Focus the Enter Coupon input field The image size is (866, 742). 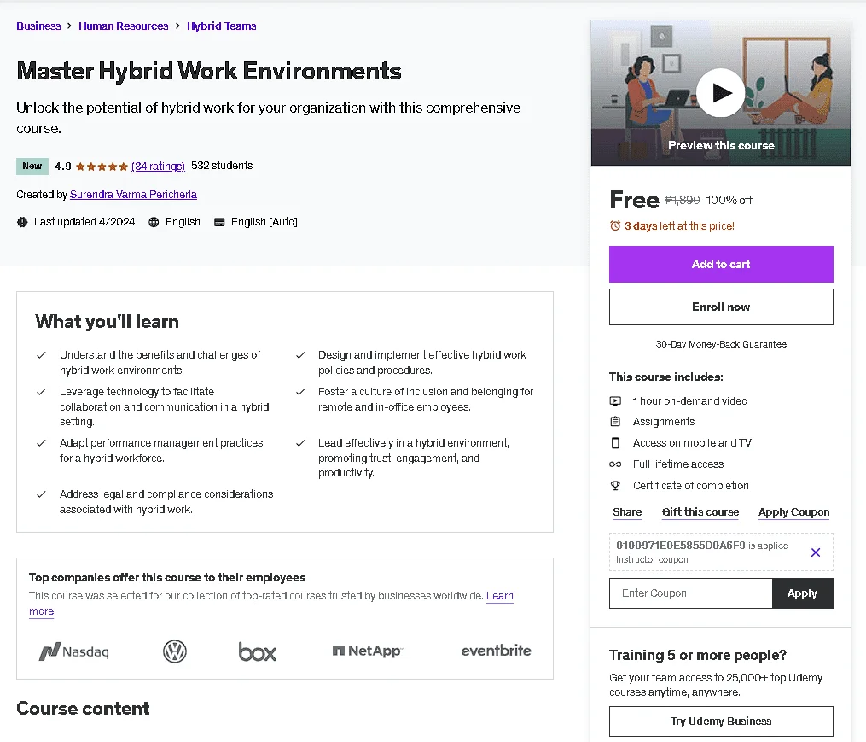tap(690, 593)
